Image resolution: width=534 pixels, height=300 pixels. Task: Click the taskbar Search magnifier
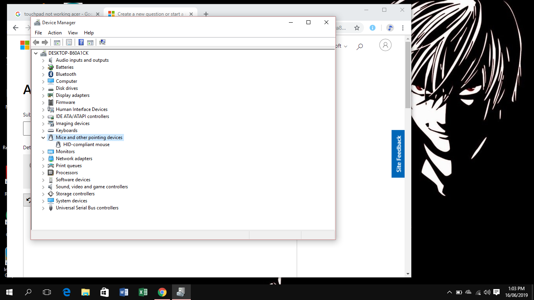(28, 292)
